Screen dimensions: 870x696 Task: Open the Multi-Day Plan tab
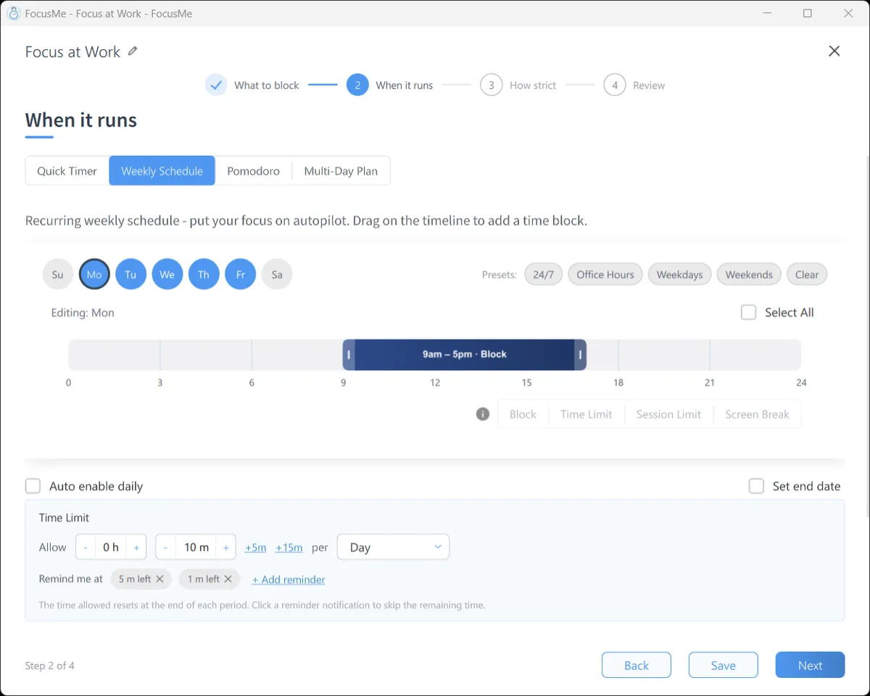pos(341,171)
